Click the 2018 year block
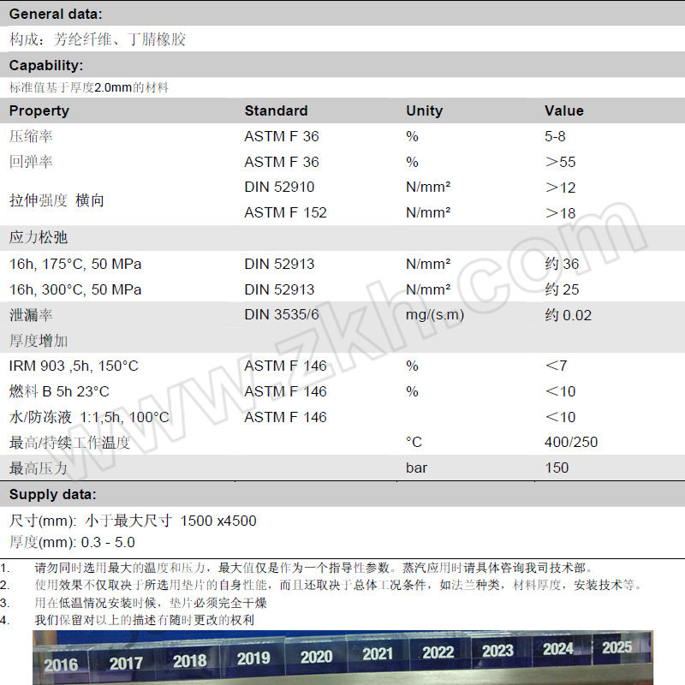The image size is (685, 685). [x=189, y=660]
